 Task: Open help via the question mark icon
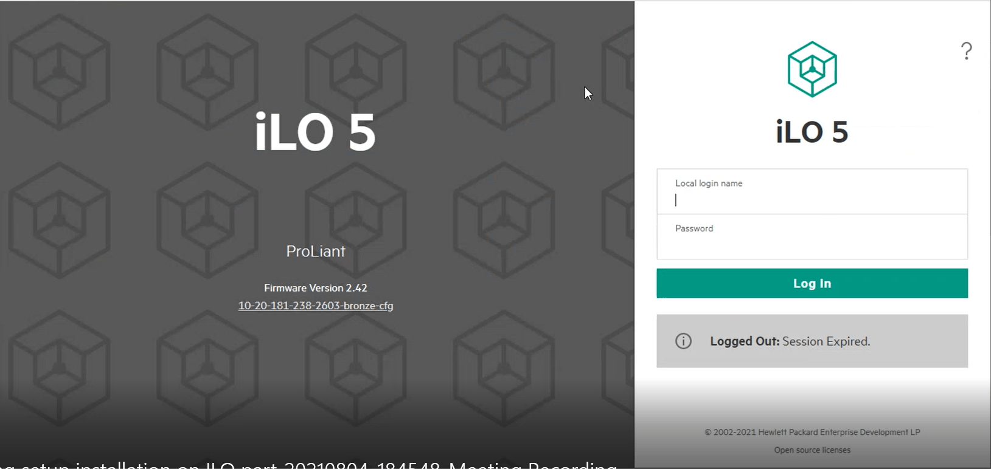pyautogui.click(x=966, y=50)
